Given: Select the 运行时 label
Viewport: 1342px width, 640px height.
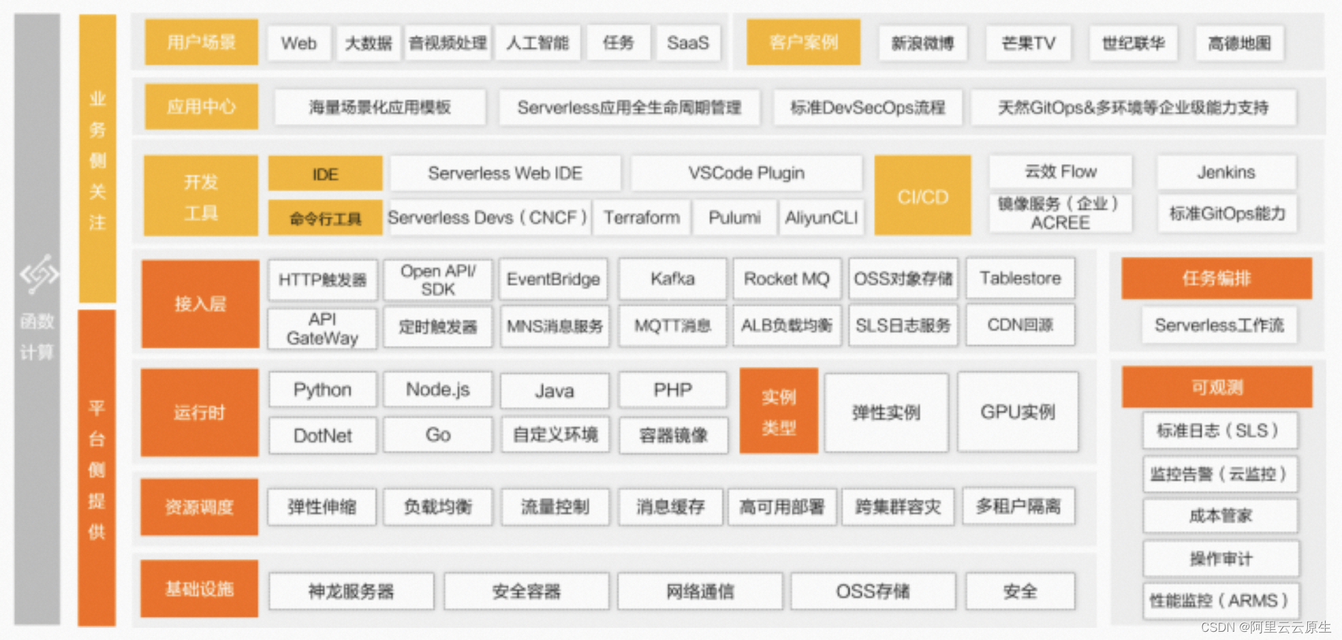Looking at the screenshot, I should pyautogui.click(x=199, y=413).
